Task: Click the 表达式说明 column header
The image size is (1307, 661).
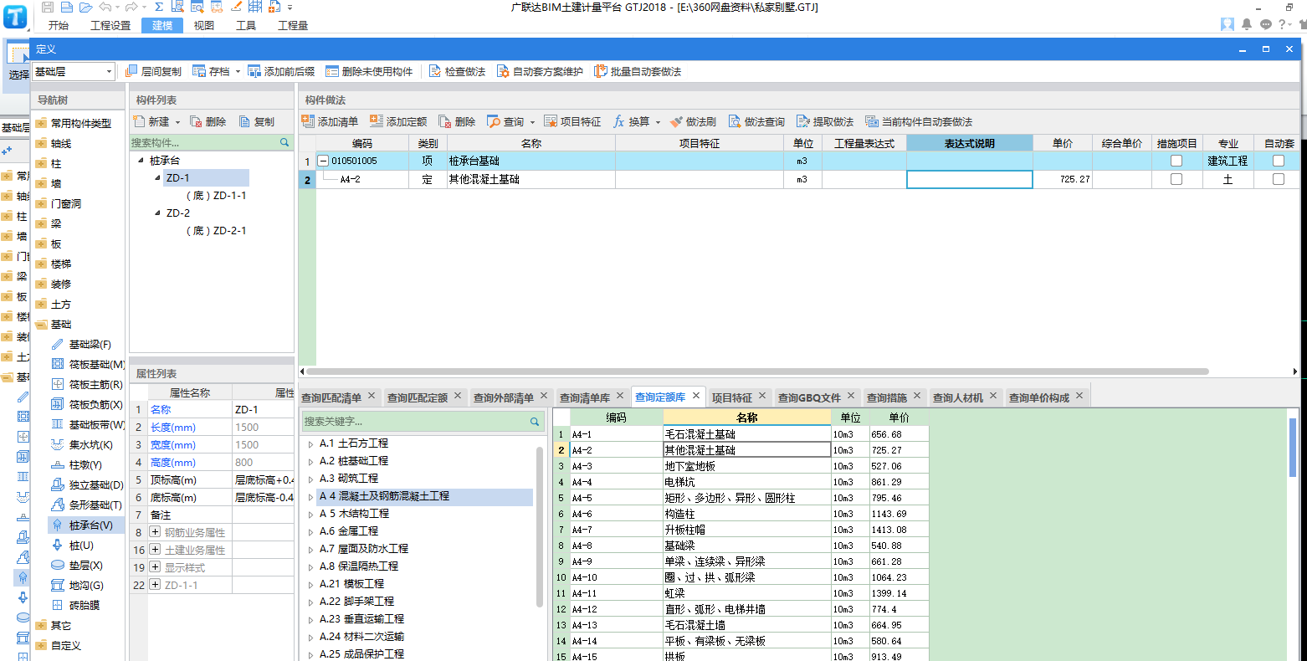Action: 970,143
